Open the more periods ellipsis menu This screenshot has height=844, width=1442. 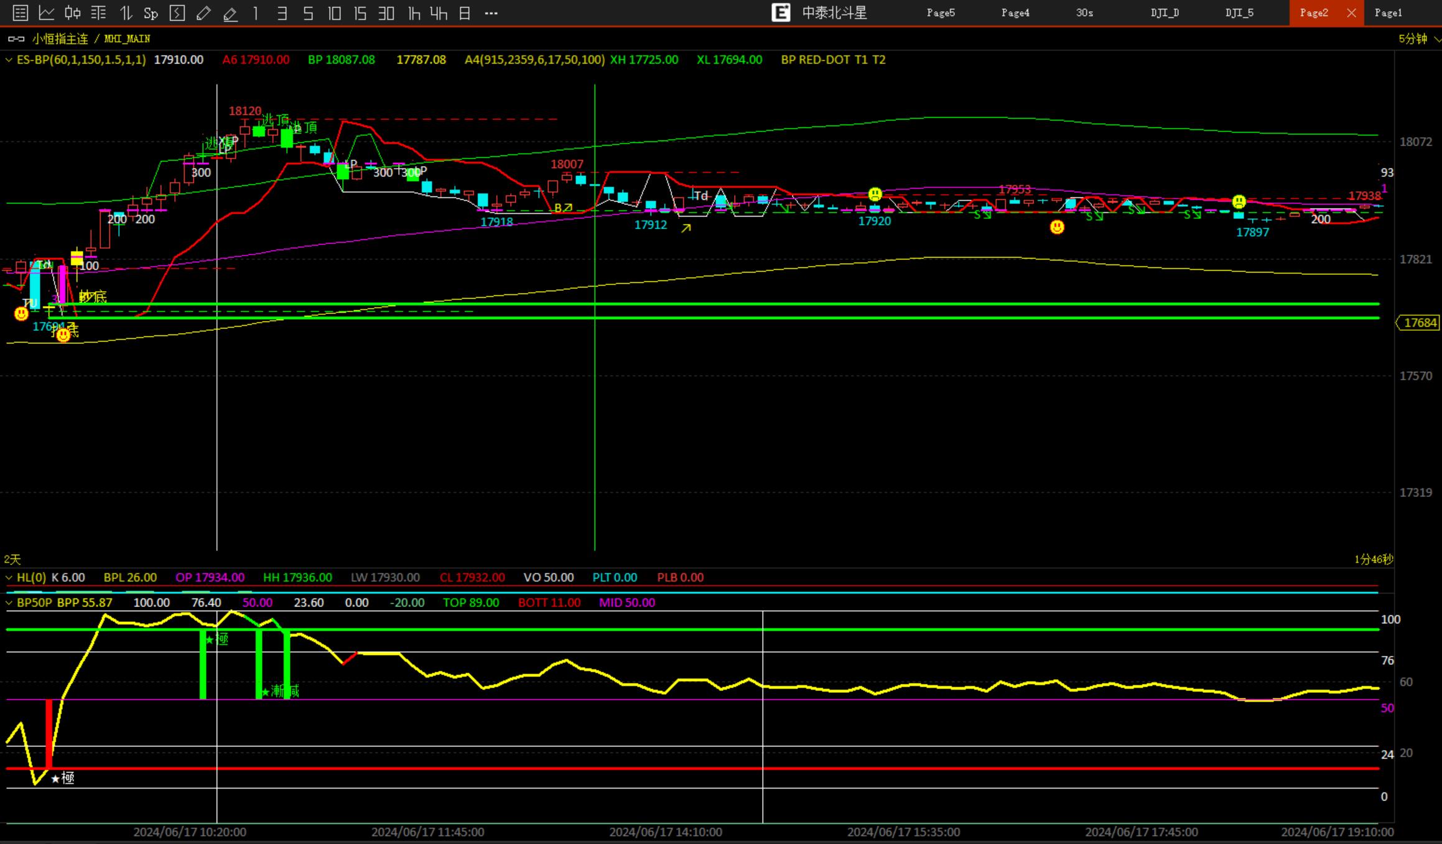(x=491, y=13)
